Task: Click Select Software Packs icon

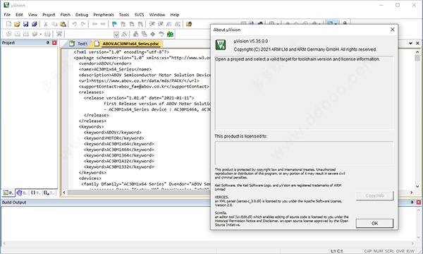Action: 161,34
